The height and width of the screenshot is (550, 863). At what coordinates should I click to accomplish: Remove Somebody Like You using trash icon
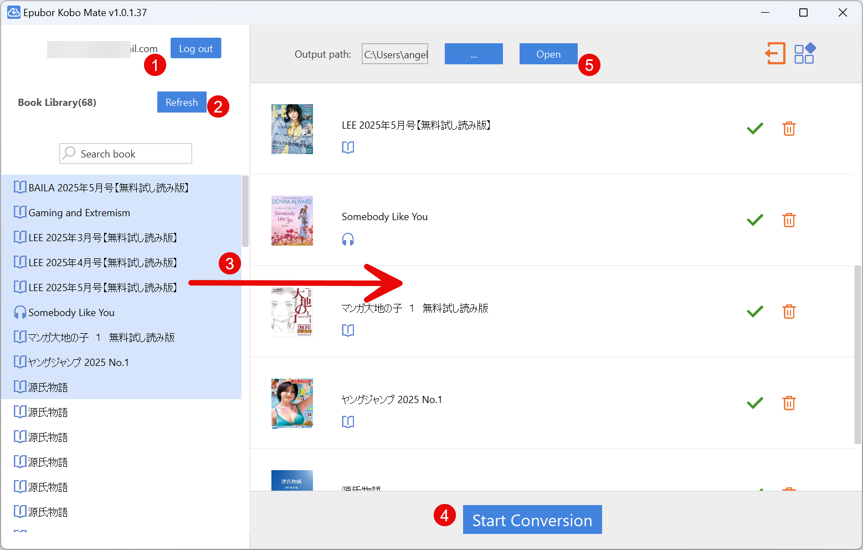pos(789,220)
